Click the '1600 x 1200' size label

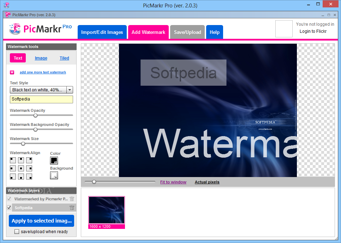(107, 226)
